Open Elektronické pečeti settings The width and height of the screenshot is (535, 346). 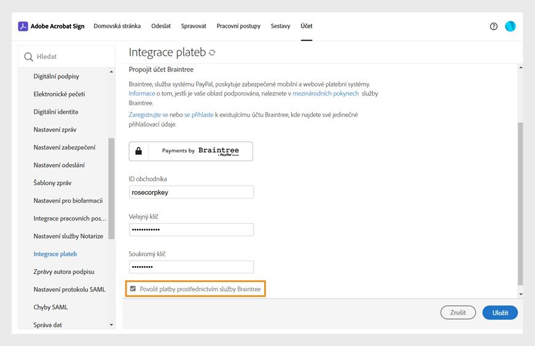click(59, 94)
